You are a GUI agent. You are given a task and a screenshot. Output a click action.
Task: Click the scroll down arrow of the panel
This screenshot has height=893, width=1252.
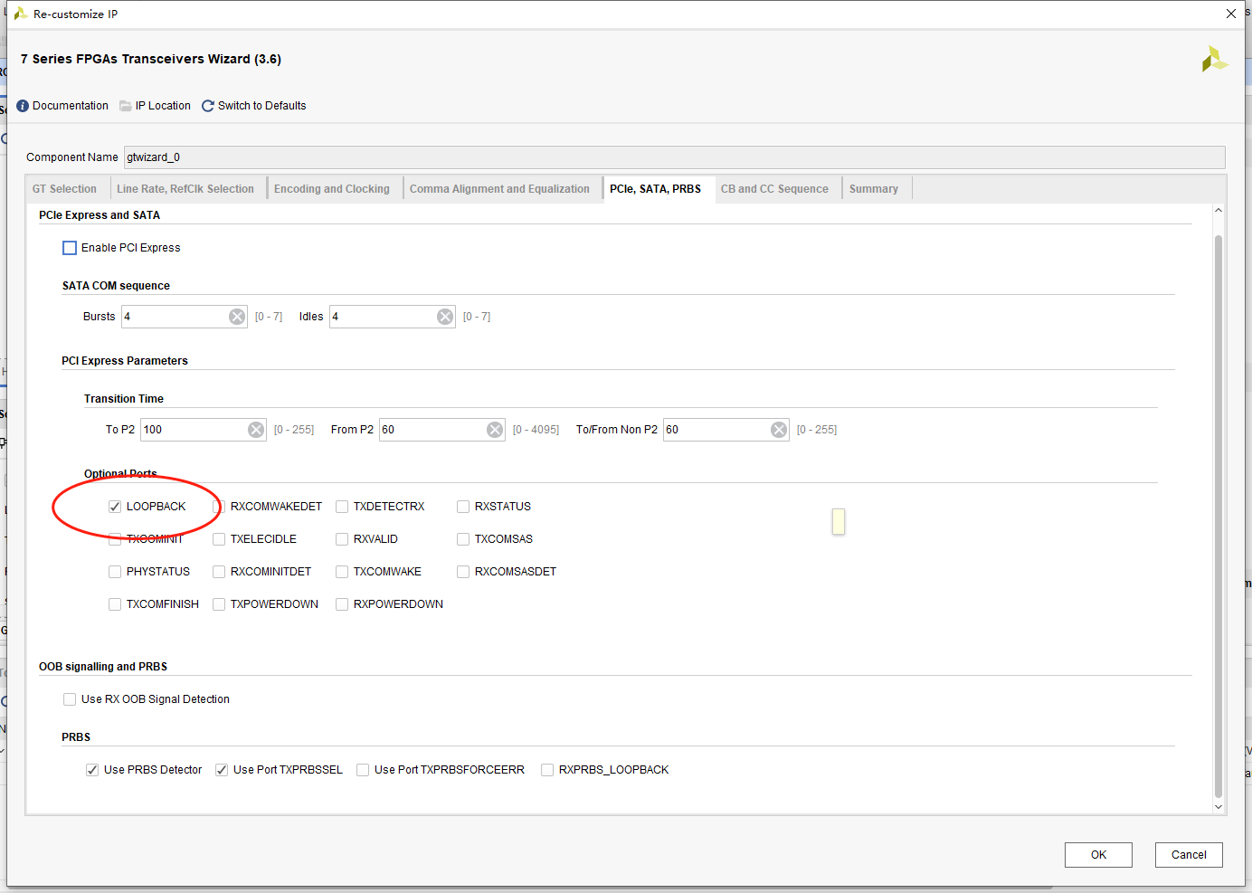coord(1219,807)
